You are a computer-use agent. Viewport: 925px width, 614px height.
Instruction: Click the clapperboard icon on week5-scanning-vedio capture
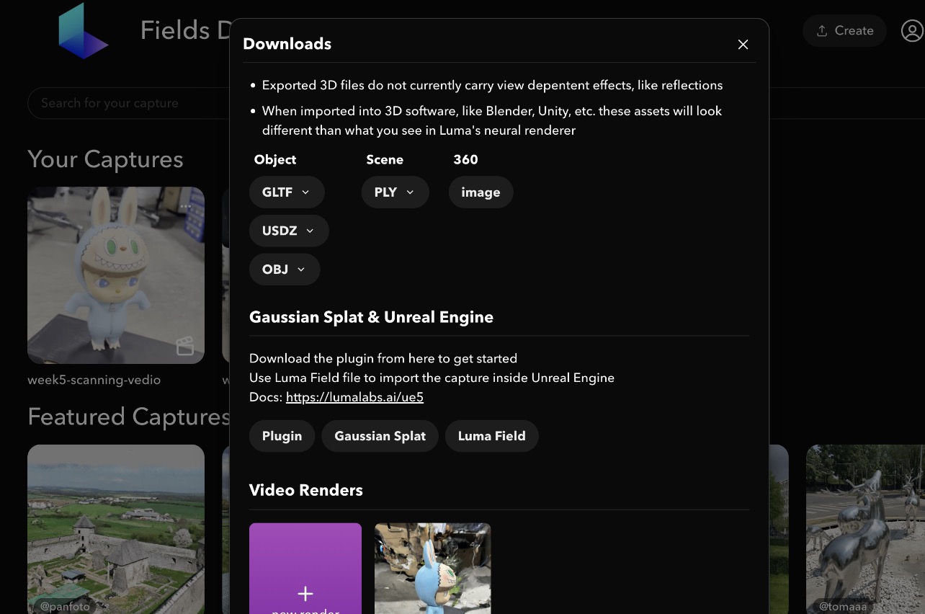point(185,346)
